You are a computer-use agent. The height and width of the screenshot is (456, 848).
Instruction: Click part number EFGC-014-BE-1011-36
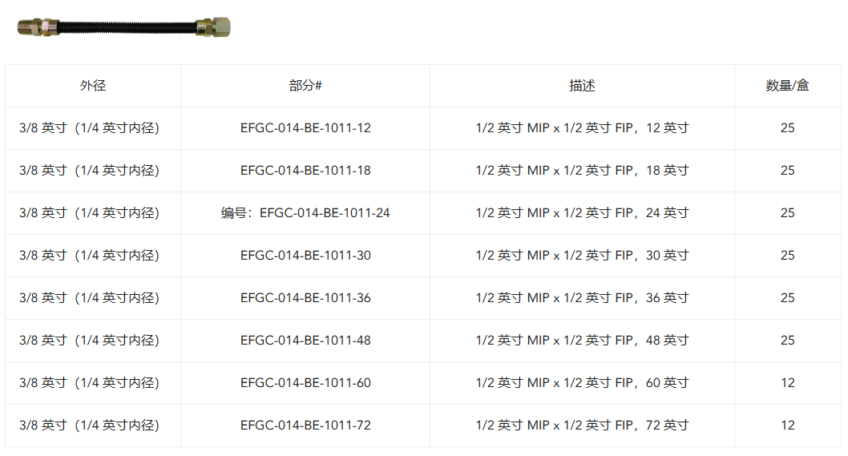(x=305, y=298)
